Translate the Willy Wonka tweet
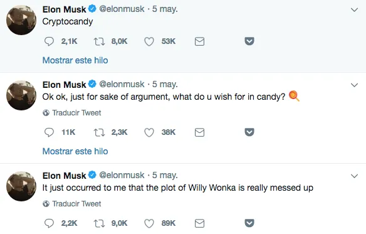 (x=72, y=204)
